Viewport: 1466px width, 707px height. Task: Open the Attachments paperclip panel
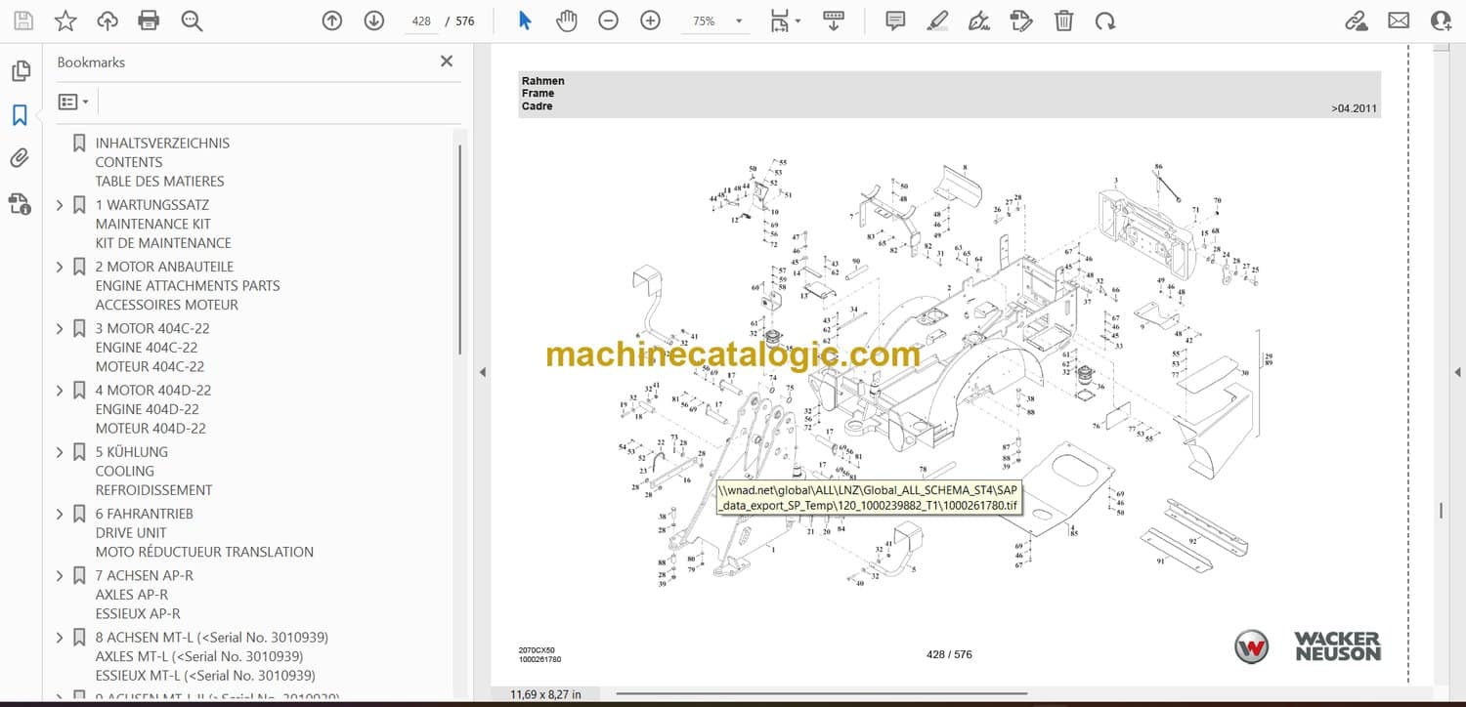[x=20, y=158]
